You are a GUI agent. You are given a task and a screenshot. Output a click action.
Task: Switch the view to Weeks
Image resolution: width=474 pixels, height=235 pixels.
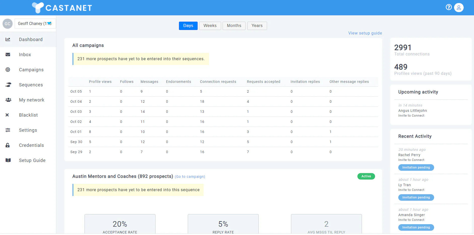coord(210,26)
